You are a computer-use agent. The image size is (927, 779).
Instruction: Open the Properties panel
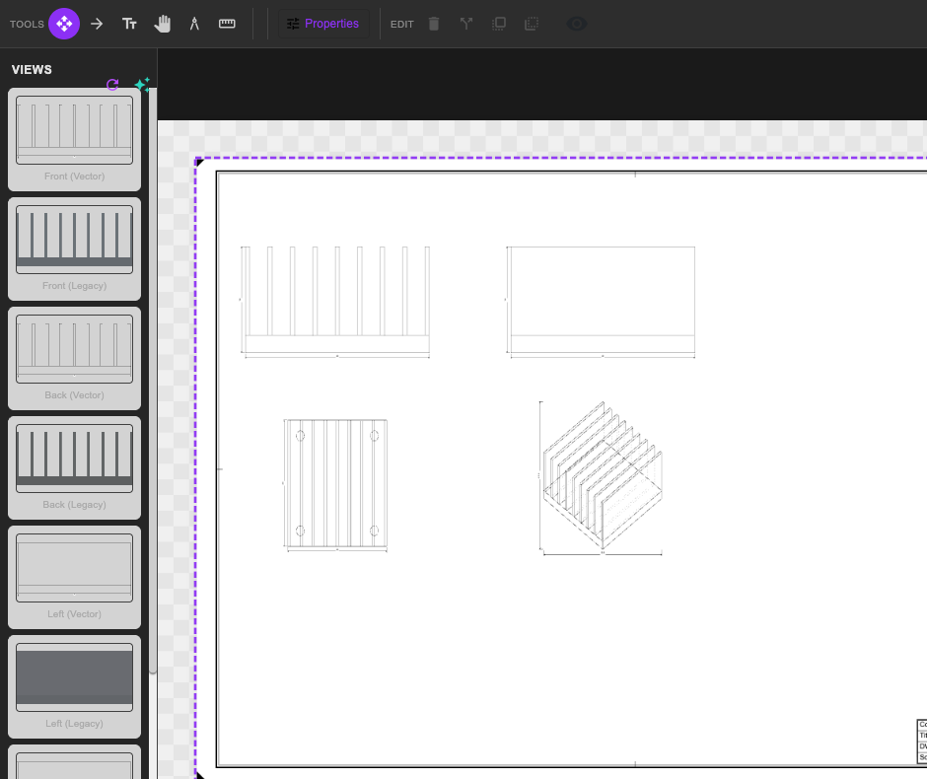click(x=324, y=23)
